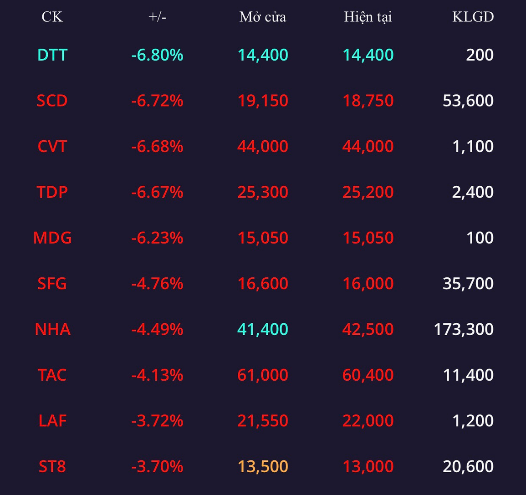Click the KLGD column header

(473, 17)
